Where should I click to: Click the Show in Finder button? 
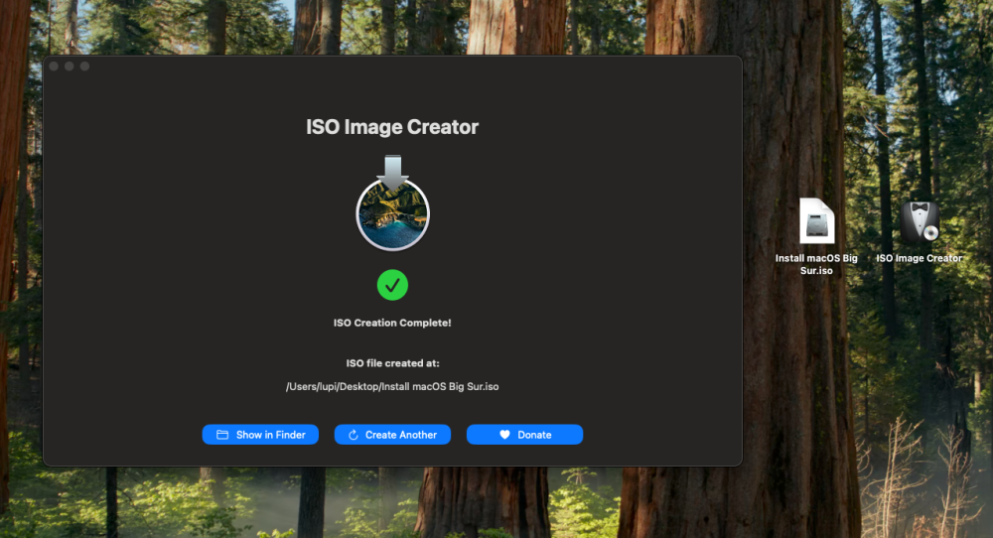click(x=260, y=434)
